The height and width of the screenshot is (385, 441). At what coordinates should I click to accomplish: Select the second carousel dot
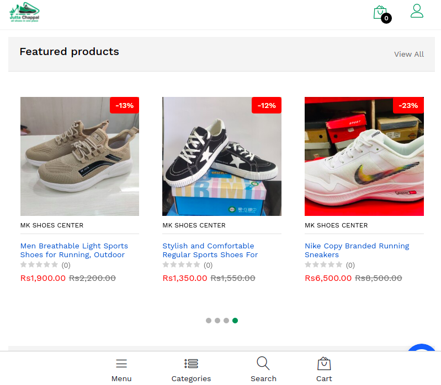(217, 321)
